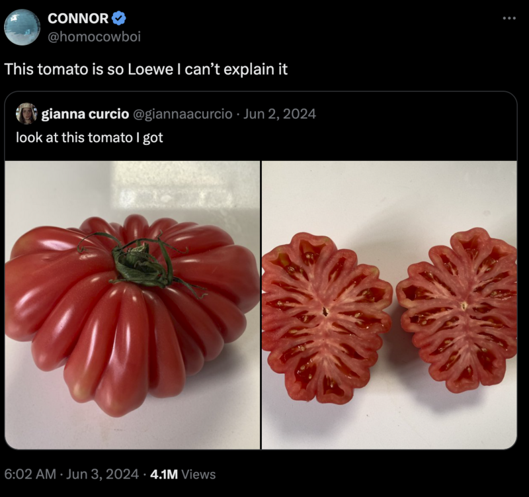This screenshot has height=497, width=529.
Task: Click the blue verified badge
Action: click(119, 19)
